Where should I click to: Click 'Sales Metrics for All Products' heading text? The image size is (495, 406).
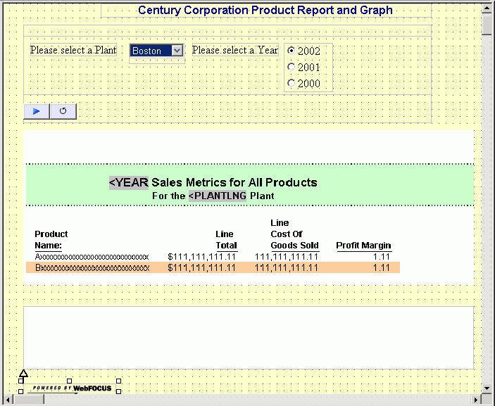tap(234, 182)
